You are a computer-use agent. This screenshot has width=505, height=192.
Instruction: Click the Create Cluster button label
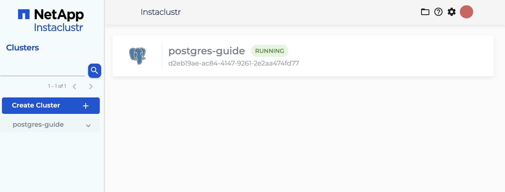pyautogui.click(x=36, y=105)
